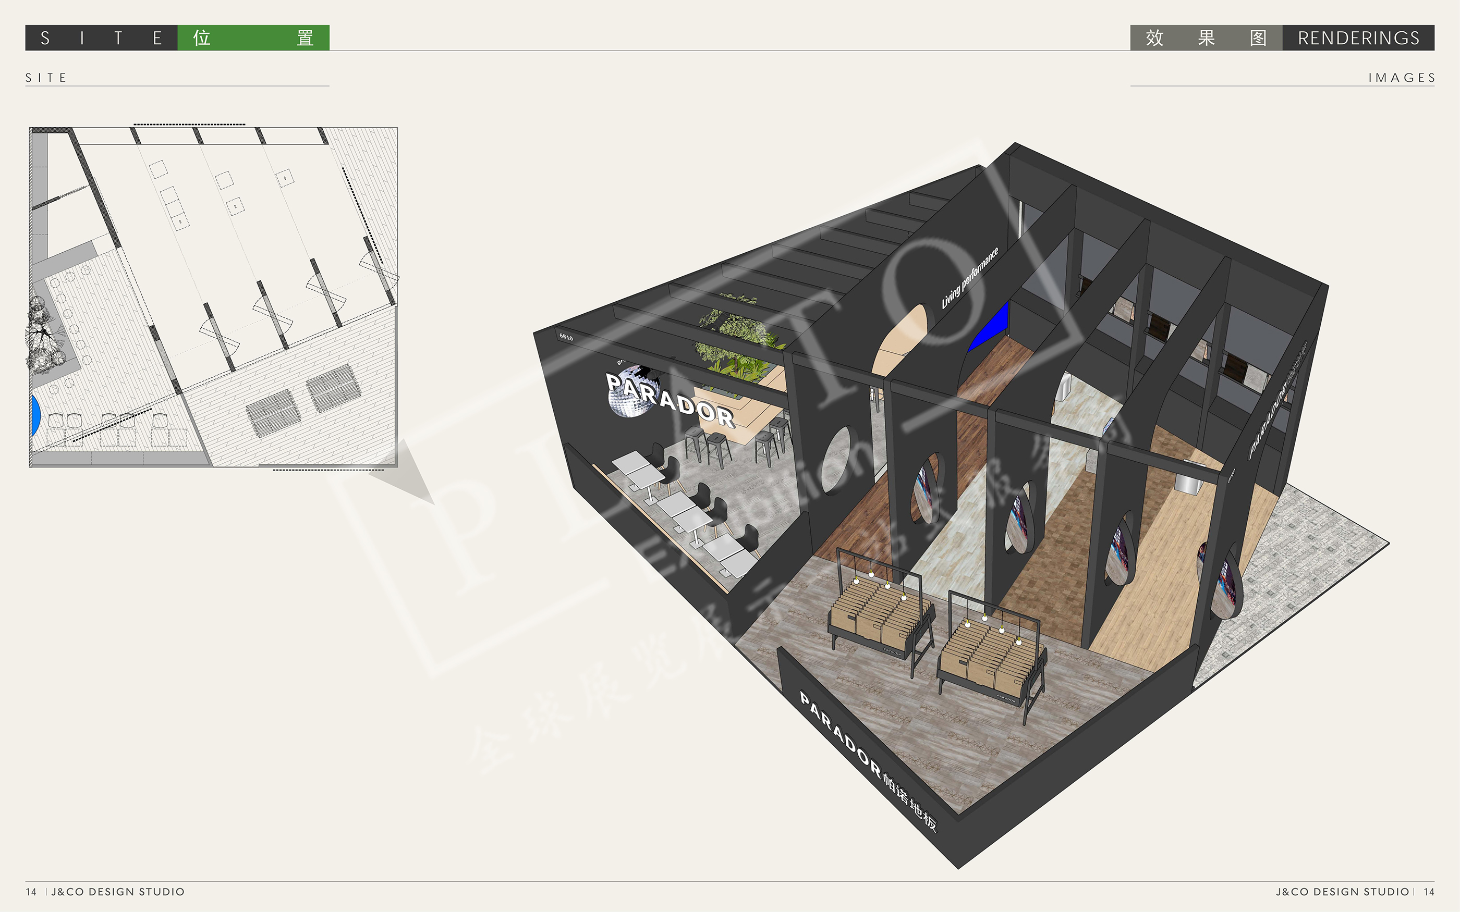Viewport: 1460px width, 912px height.
Task: Click the blue semicircle on floor plan
Action: tap(35, 416)
